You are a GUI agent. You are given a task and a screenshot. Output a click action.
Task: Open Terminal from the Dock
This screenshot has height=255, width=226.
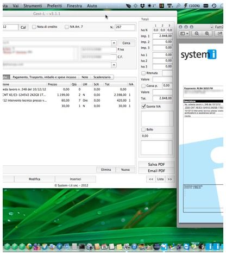[x=81, y=246]
